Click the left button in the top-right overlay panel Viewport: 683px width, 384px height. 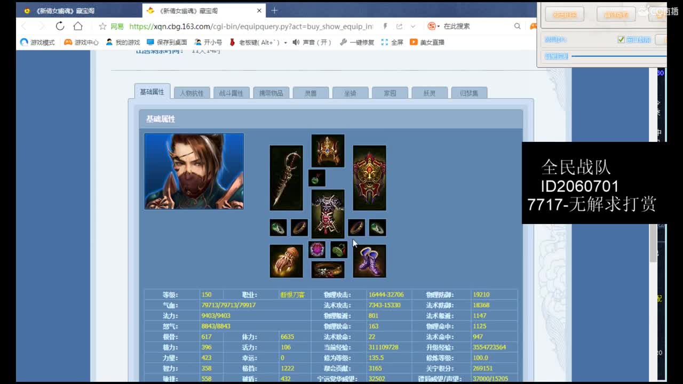click(565, 14)
